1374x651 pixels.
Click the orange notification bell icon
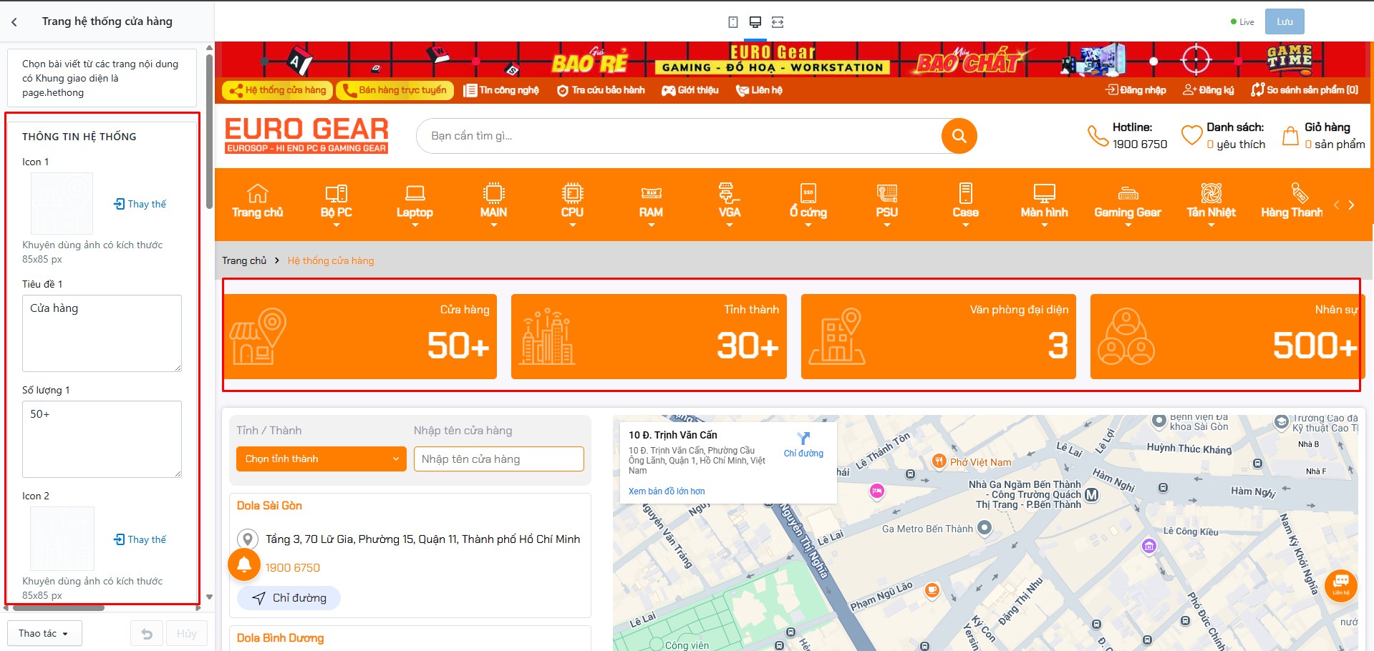click(244, 564)
